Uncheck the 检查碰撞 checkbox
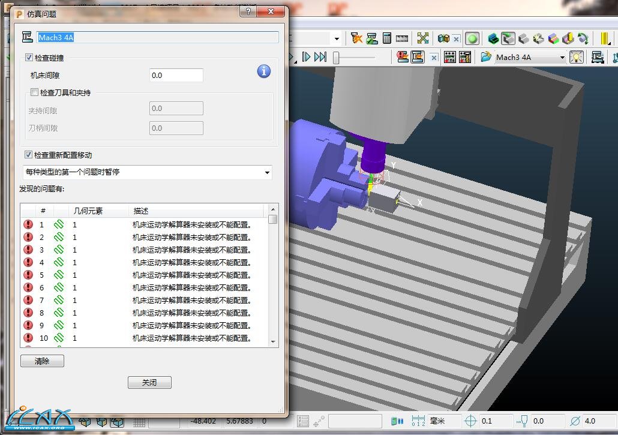Viewport: 618px width, 435px height. coord(29,58)
